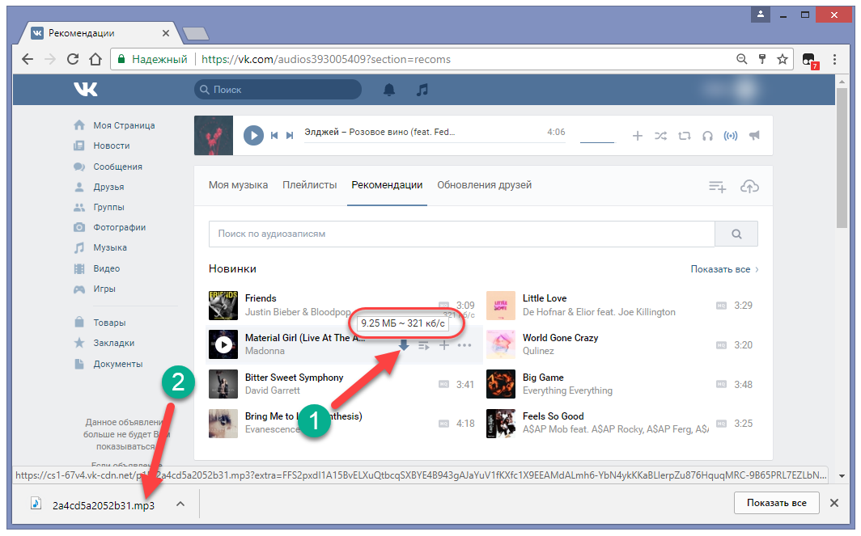Adjust the player volume slider
This screenshot has width=861, height=536.
tap(597, 142)
